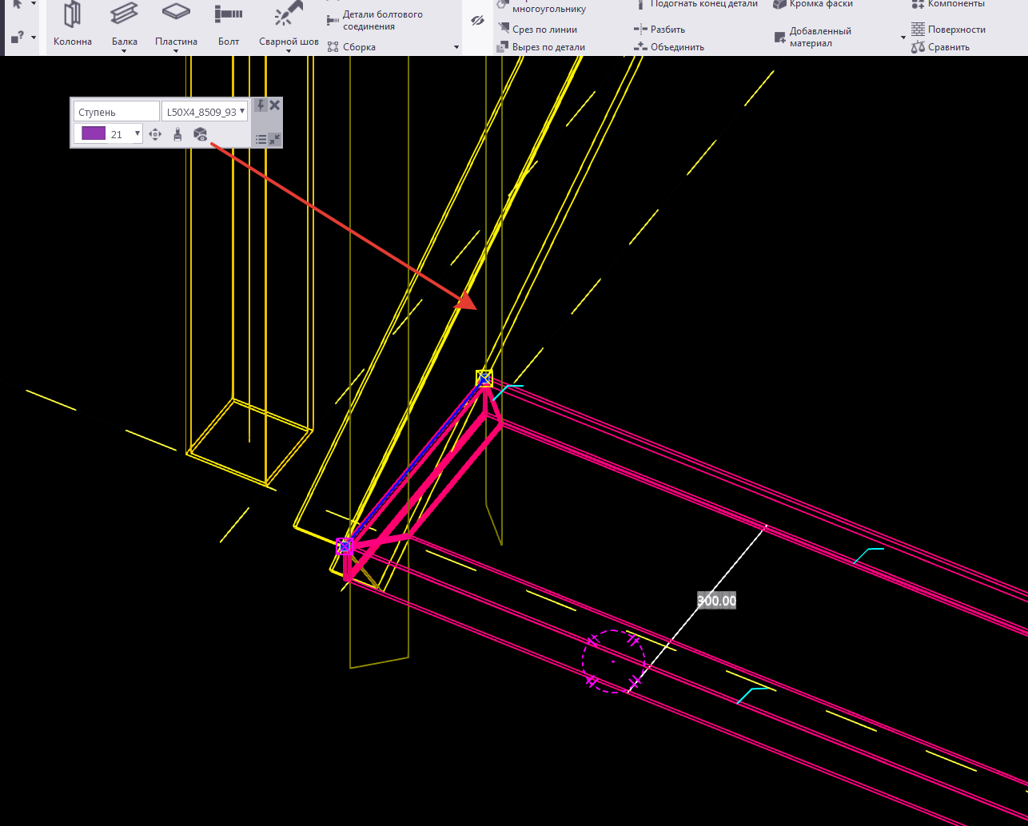Click the purple class color swatch
1028x826 pixels.
click(x=94, y=133)
